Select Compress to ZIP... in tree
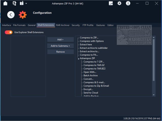Image resolution: width=162 pixels, height=121 pixels. pyautogui.click(x=89, y=38)
